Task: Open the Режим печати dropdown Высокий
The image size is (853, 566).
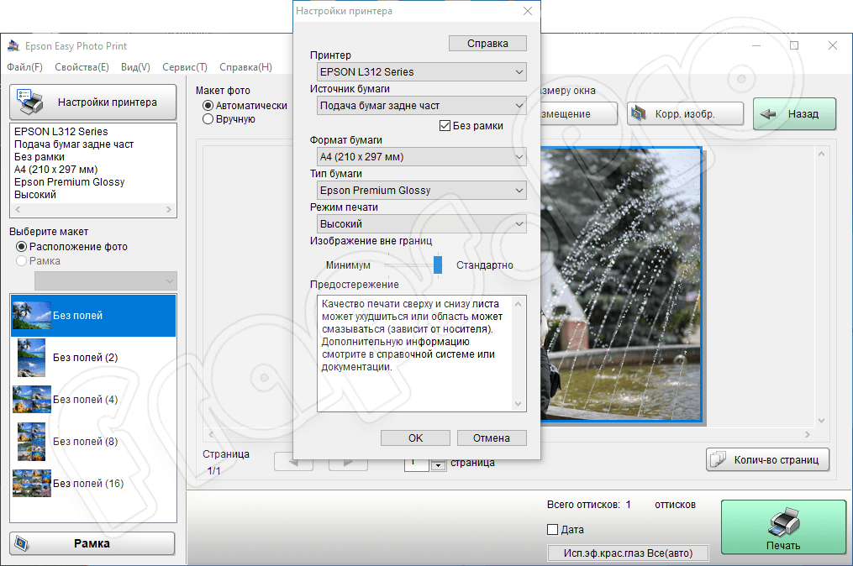Action: point(422,224)
